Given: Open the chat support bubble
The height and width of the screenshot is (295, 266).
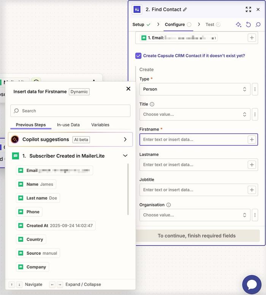Looking at the screenshot, I should point(252,284).
